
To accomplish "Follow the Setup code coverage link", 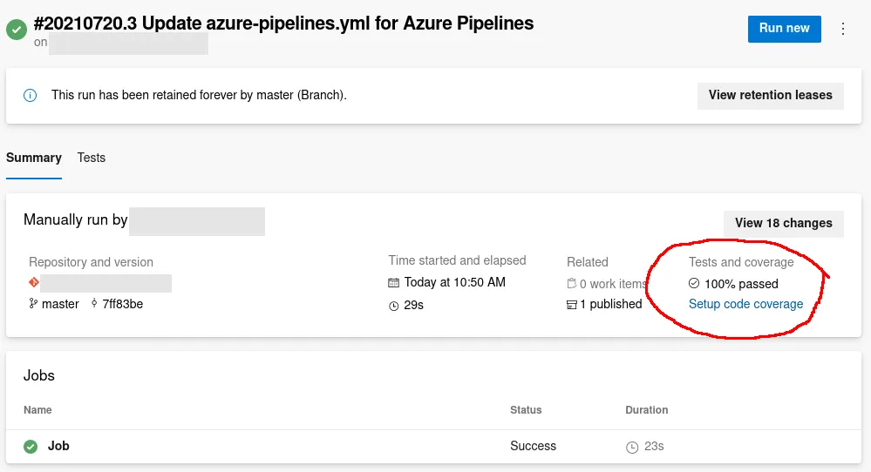I will pos(745,304).
